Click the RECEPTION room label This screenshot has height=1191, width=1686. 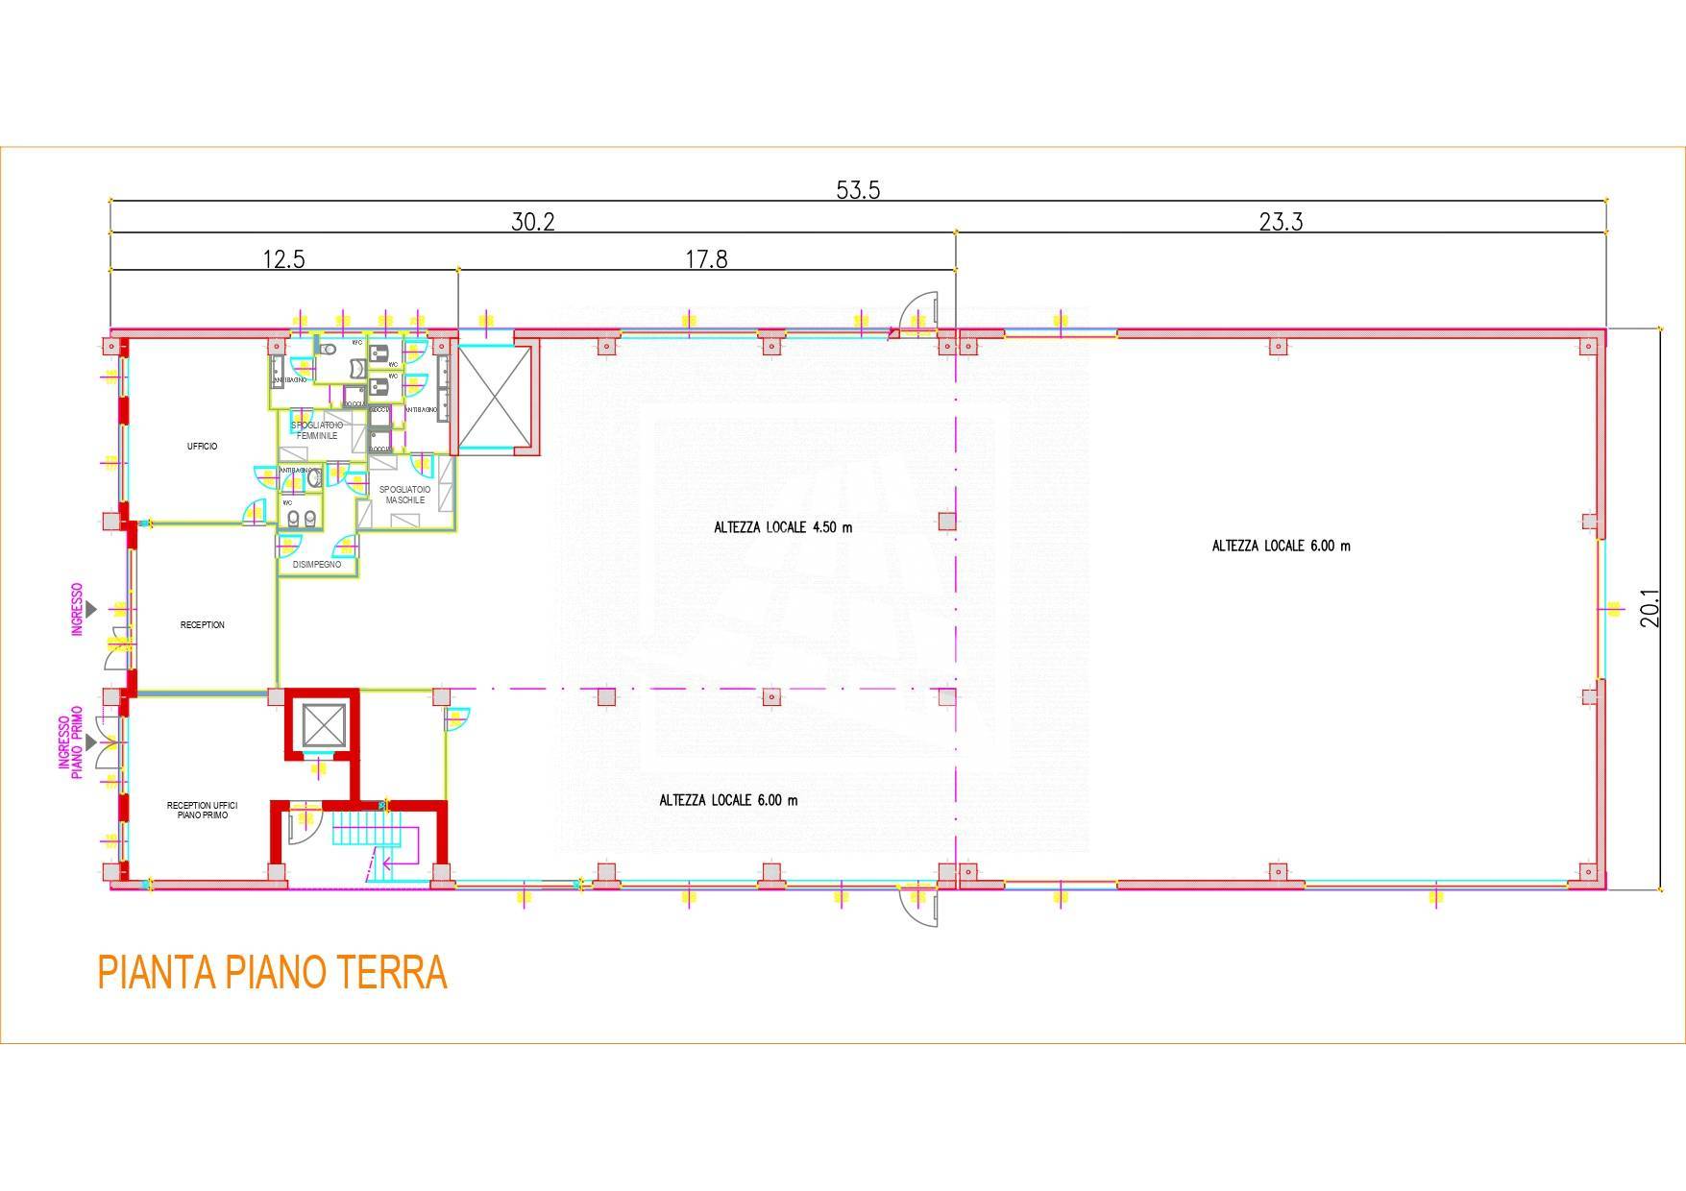(x=203, y=625)
